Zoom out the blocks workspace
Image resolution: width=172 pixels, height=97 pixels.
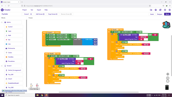(168, 81)
